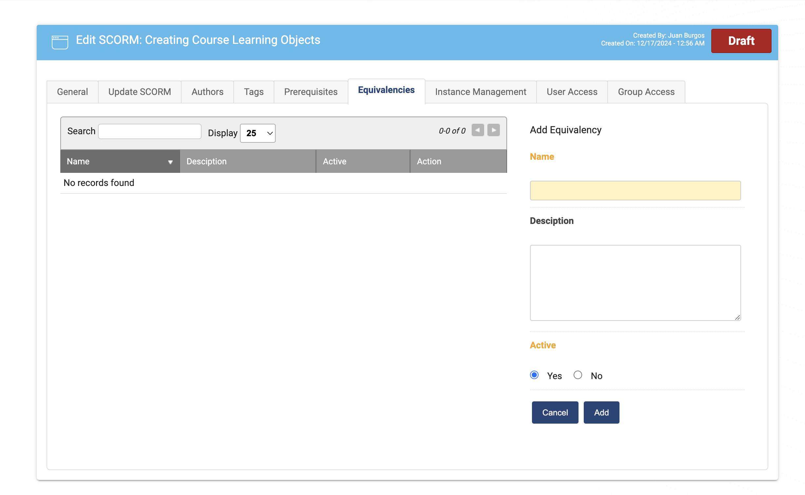
Task: Select No for Active
Action: pyautogui.click(x=578, y=375)
